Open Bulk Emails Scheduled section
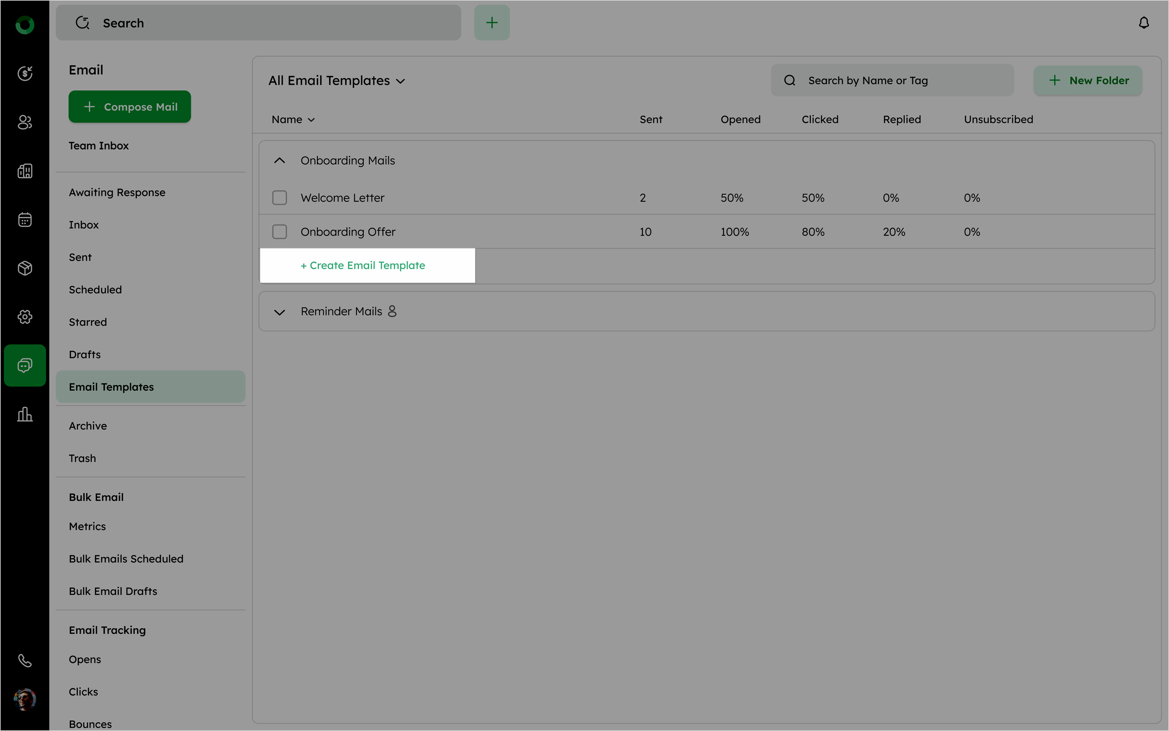Viewport: 1169px width, 731px height. click(x=126, y=559)
